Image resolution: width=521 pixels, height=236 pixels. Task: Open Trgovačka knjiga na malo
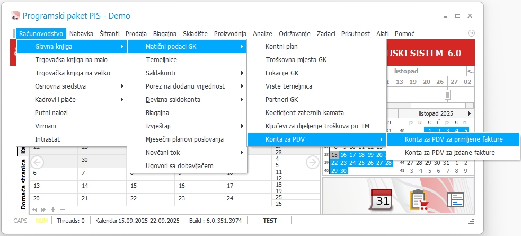click(72, 60)
